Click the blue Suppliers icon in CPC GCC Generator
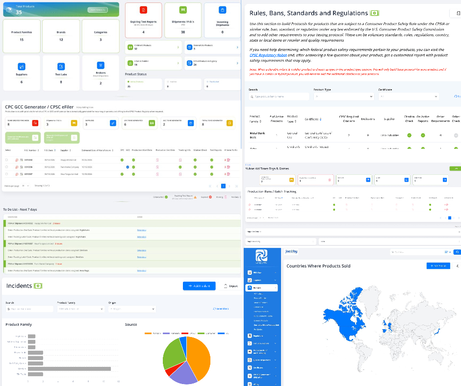 [x=113, y=123]
